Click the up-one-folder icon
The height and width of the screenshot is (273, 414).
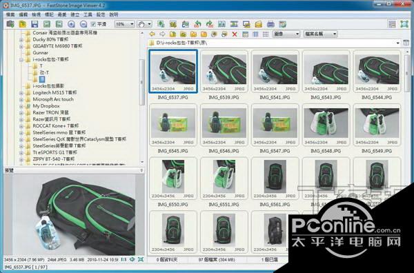pyautogui.click(x=172, y=34)
